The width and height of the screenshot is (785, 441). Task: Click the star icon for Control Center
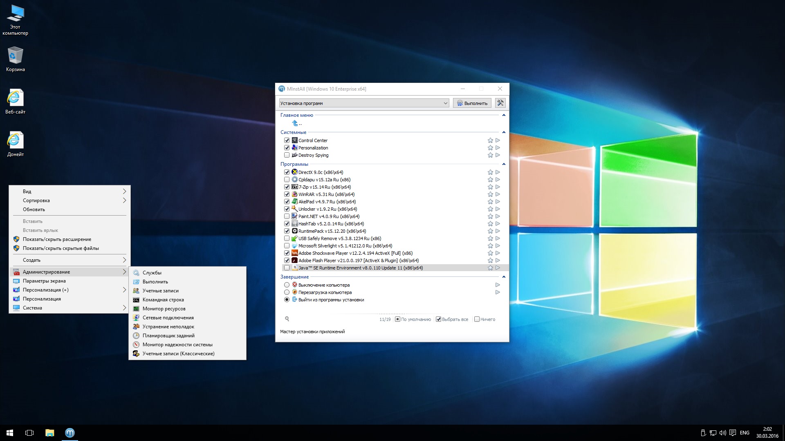(490, 140)
